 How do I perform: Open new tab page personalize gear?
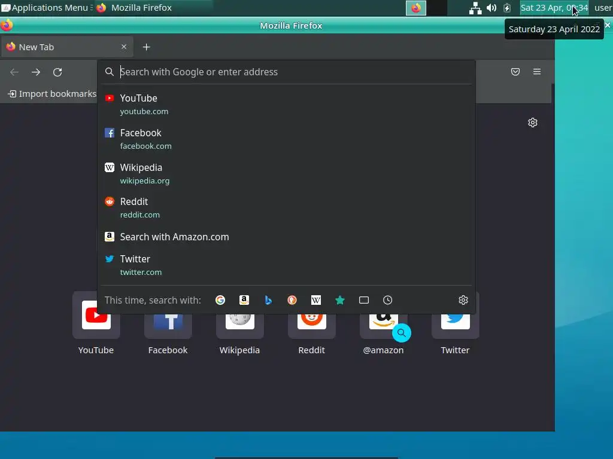[532, 123]
